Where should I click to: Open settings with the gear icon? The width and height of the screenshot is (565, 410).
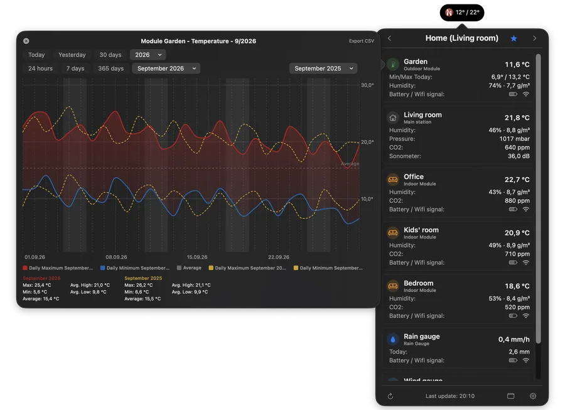[x=533, y=396]
